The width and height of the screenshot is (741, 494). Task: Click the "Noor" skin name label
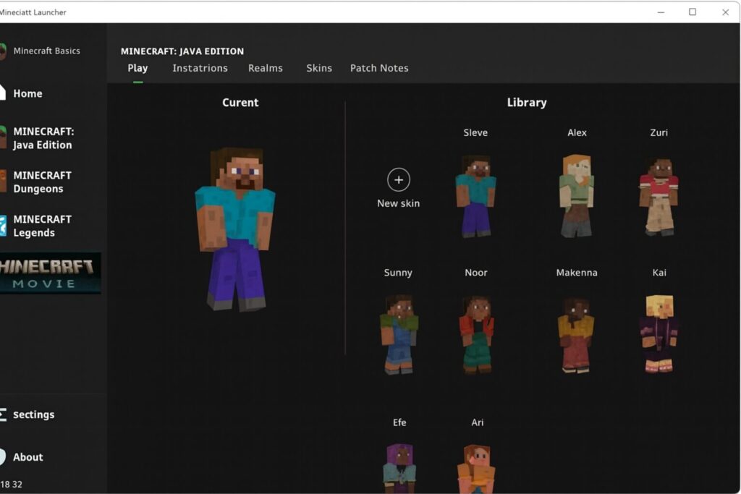point(476,273)
